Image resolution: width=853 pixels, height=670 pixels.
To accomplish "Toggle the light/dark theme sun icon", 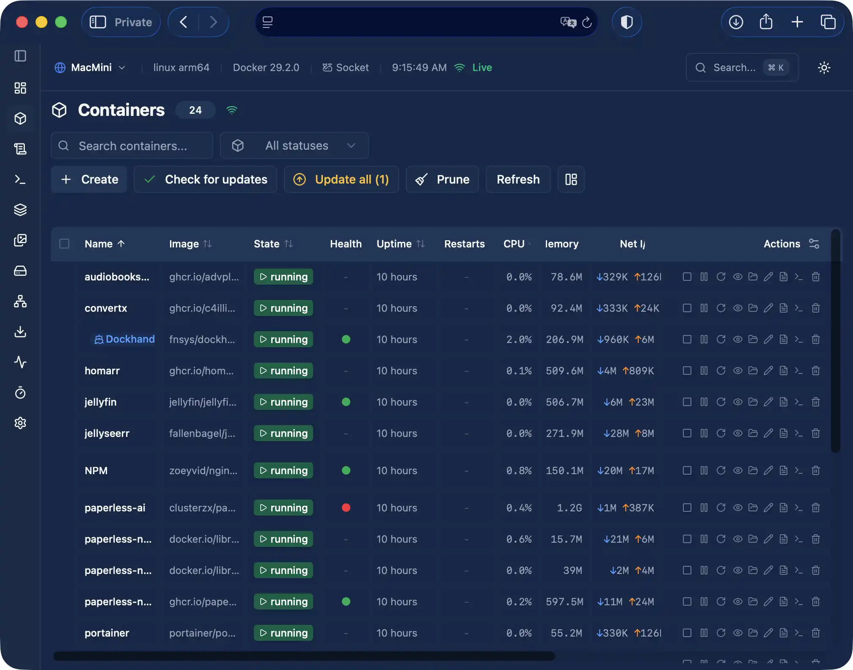I will [824, 68].
